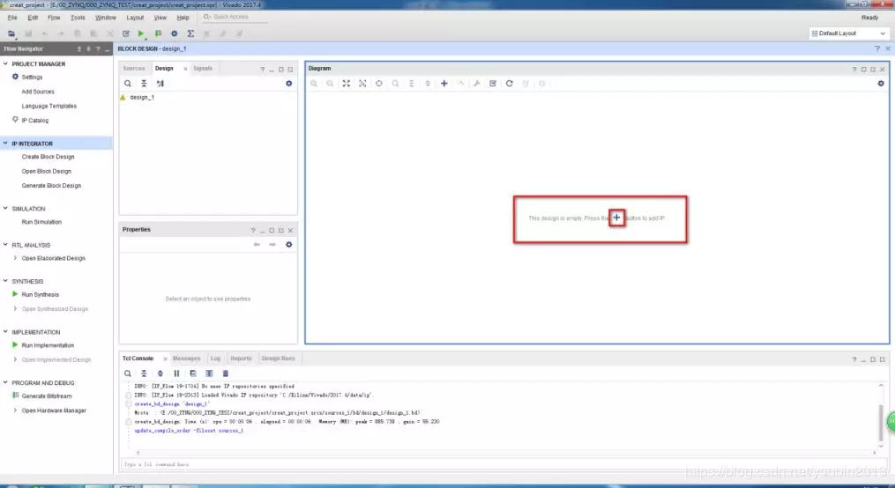Viewport: 895px width, 488px height.
Task: Click Run Simulation
Action: point(41,222)
